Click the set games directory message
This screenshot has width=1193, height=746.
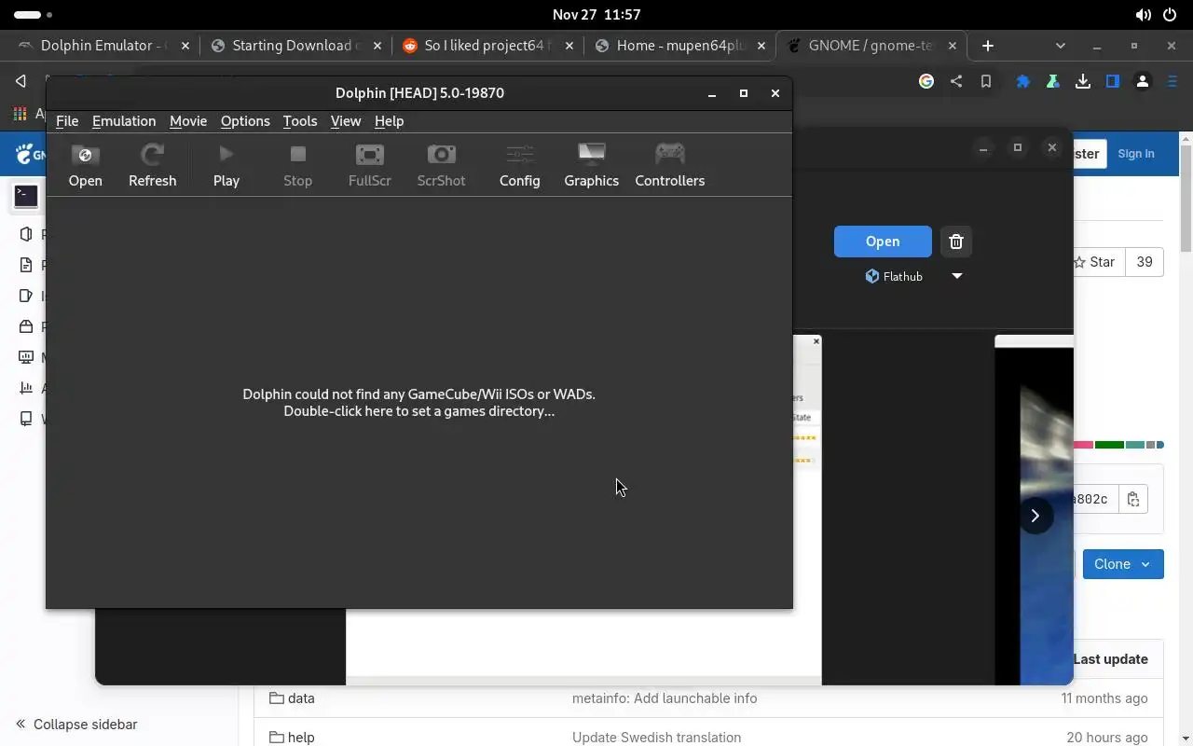[418, 403]
